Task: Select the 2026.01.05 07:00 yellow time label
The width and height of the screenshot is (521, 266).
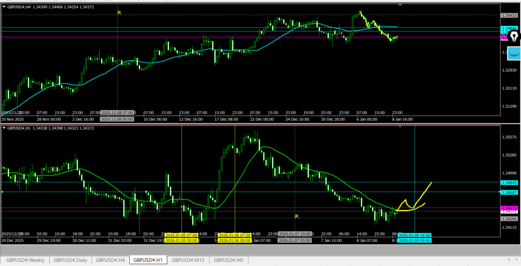Action: pyautogui.click(x=182, y=235)
